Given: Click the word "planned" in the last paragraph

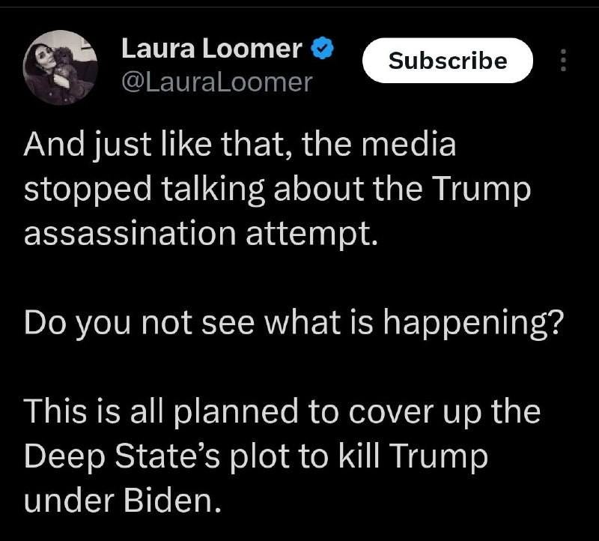Looking at the screenshot, I should click(x=236, y=413).
